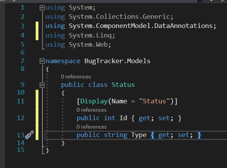Click the string keyword on line 13
Image resolution: width=227 pixels, height=168 pixels.
pyautogui.click(x=115, y=135)
